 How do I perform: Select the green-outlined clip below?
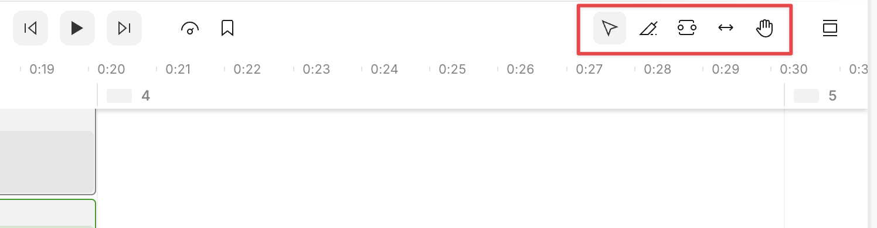click(47, 213)
